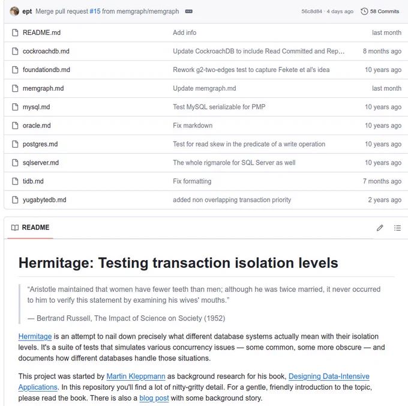The height and width of the screenshot is (406, 408).
Task: Click the 'Hermitage: Testing transaction isolation levels' heading
Action: tap(178, 263)
